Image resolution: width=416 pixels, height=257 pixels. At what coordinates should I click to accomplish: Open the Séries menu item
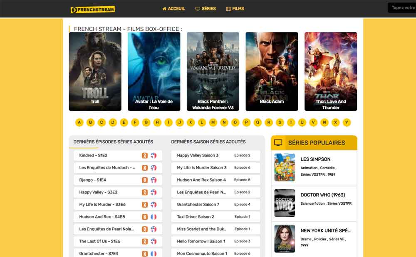(206, 9)
